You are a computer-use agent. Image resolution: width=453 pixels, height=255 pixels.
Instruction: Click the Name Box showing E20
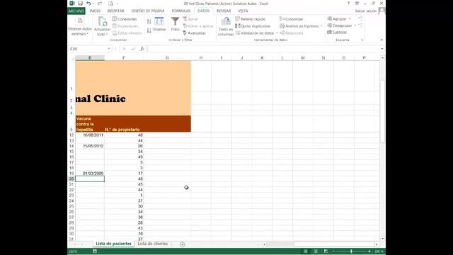click(88, 49)
